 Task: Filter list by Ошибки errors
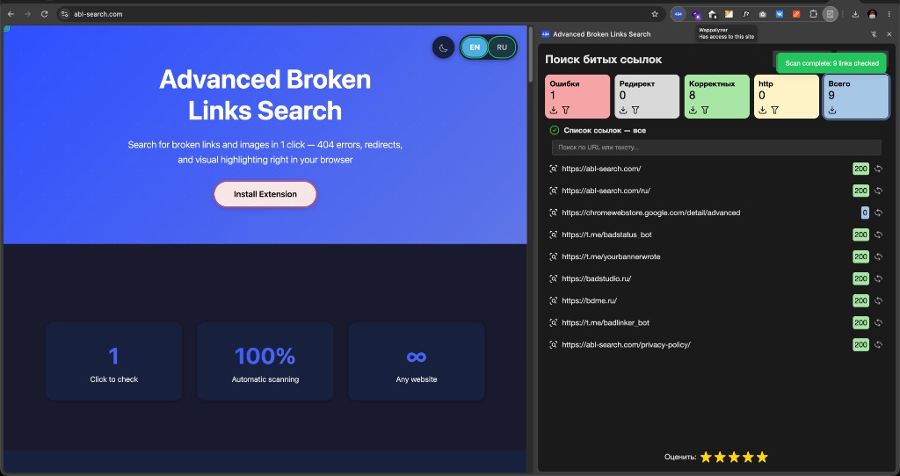(x=566, y=110)
